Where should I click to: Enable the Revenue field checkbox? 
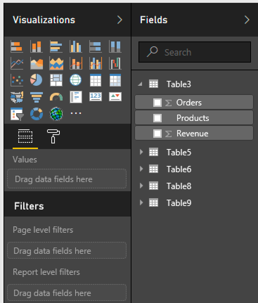point(157,134)
